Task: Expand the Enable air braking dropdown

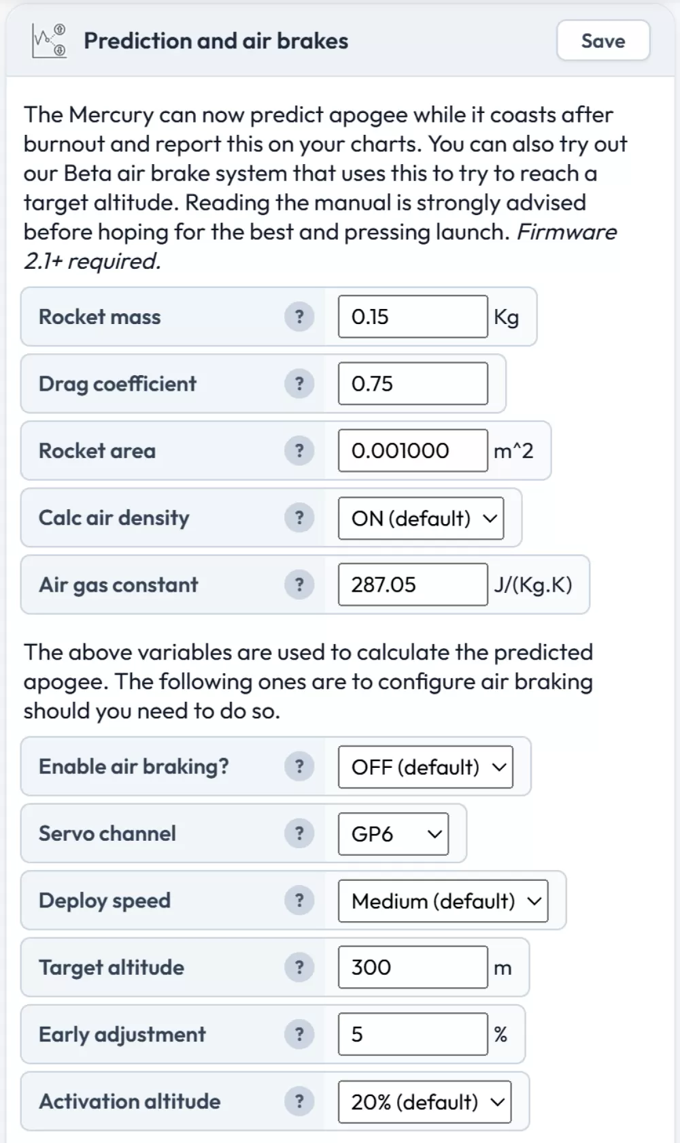Action: (426, 767)
